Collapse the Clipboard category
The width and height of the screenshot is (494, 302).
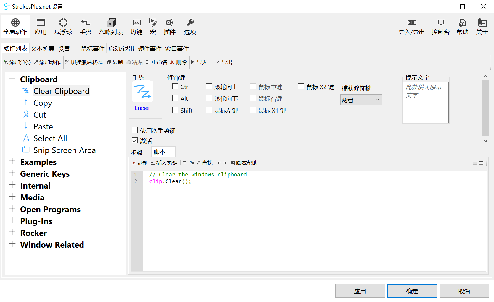tap(12, 79)
